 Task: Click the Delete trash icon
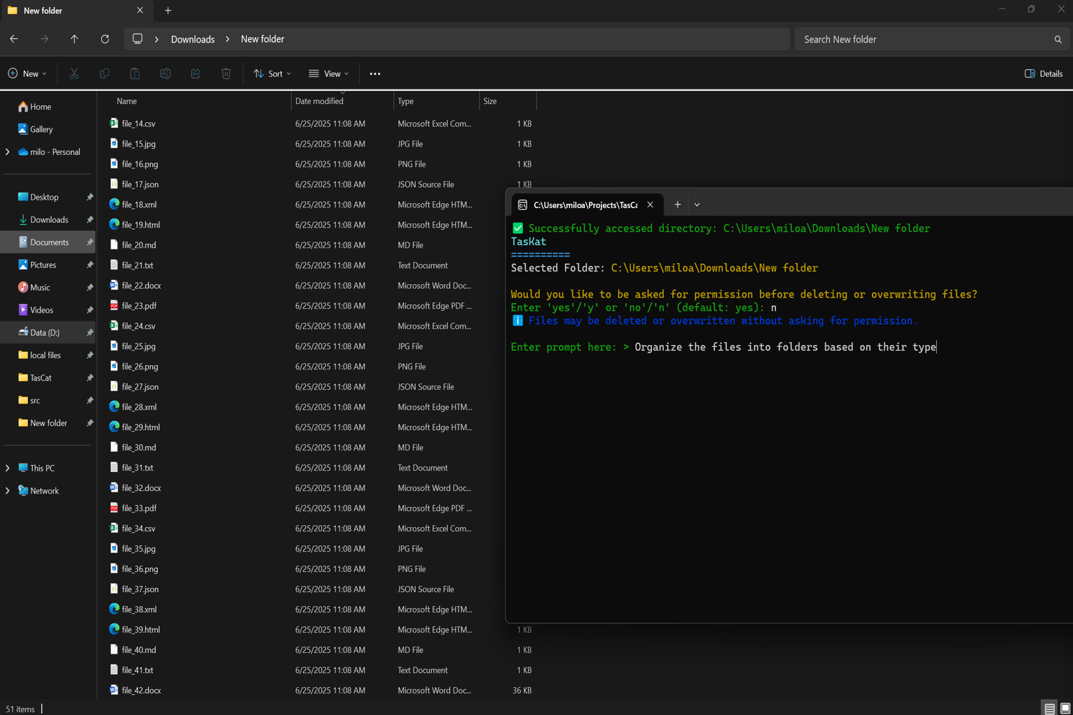(226, 73)
